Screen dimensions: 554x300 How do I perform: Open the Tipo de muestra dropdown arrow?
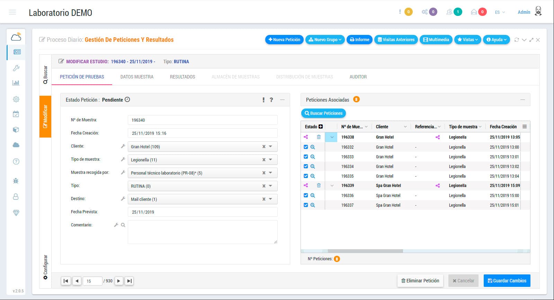tap(270, 160)
